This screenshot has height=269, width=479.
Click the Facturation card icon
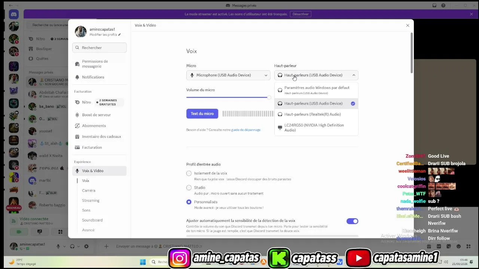(77, 147)
